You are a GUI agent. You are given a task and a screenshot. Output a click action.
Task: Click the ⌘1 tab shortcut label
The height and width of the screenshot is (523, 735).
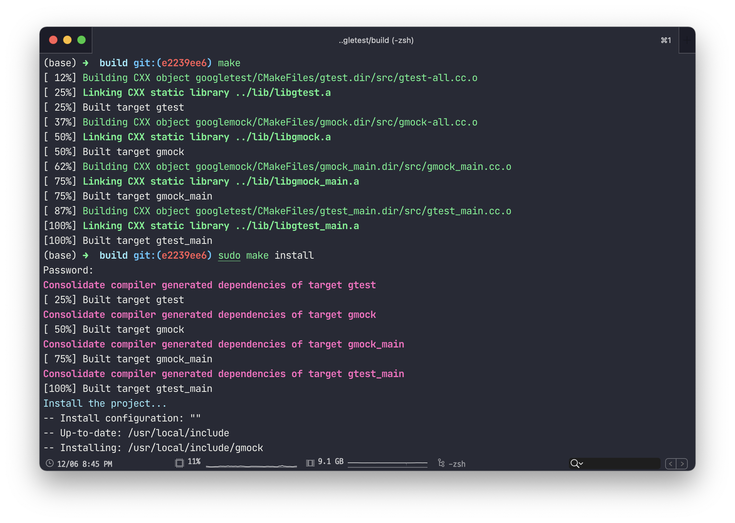[x=666, y=40]
